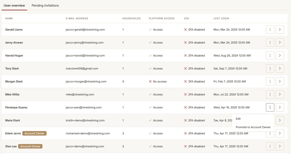Click the Access status for Jenny Alvarez
The height and width of the screenshot is (154, 291).
[x=156, y=42]
